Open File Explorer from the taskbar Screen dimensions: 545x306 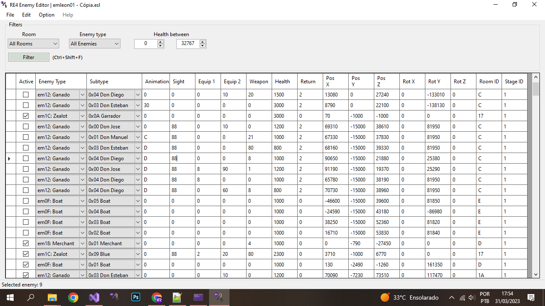tap(52, 297)
